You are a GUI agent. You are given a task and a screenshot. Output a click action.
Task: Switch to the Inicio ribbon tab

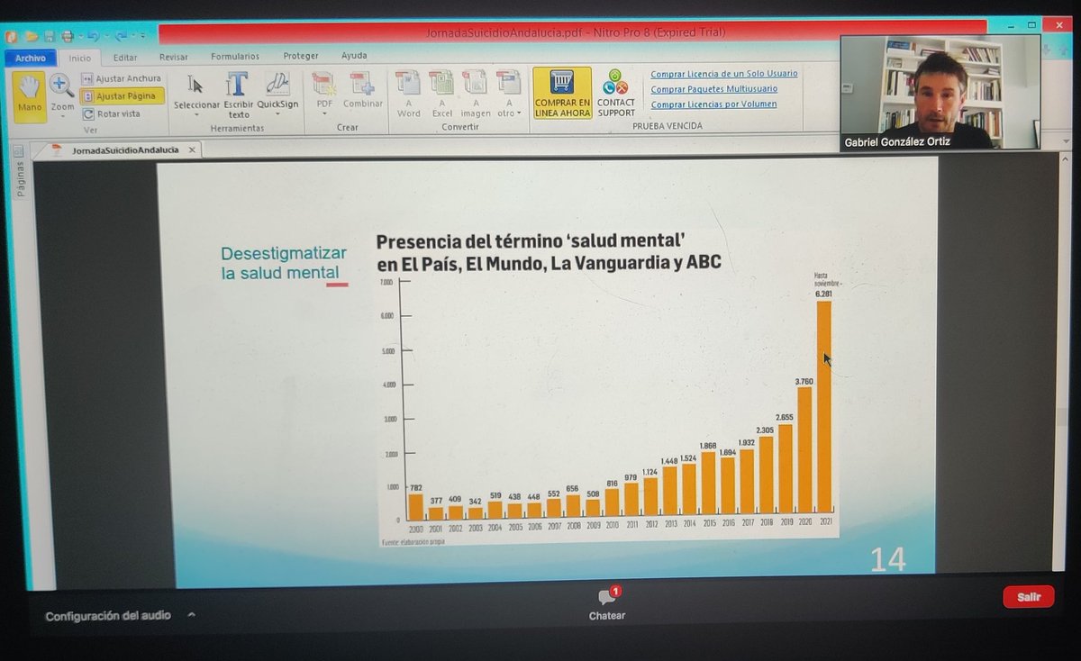click(80, 58)
